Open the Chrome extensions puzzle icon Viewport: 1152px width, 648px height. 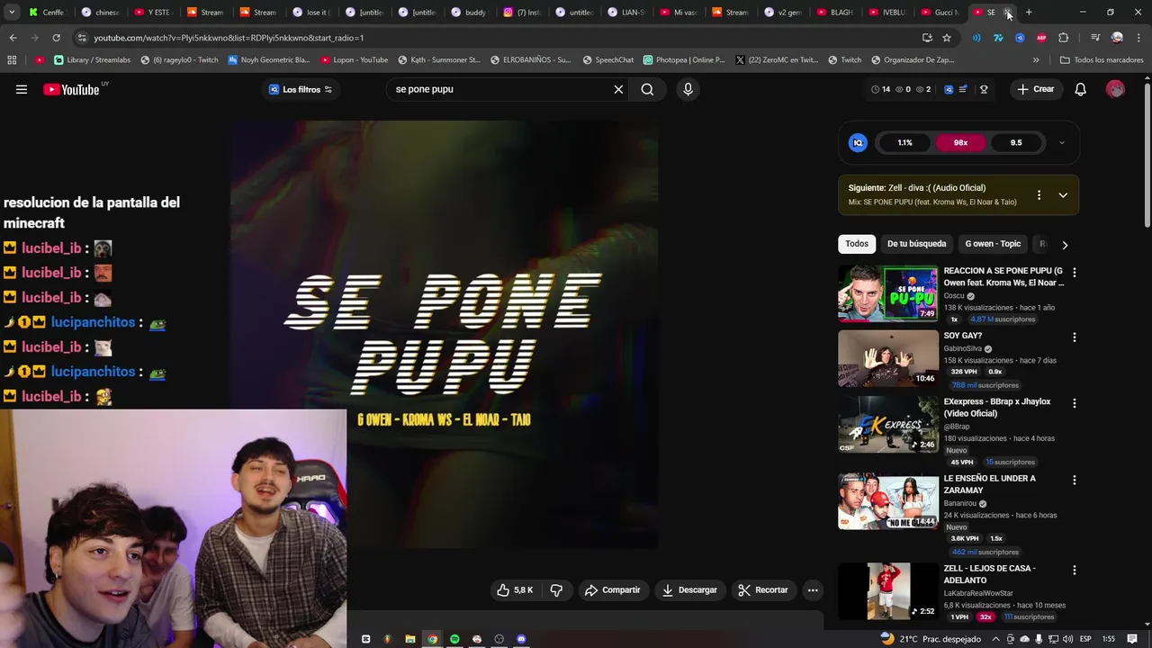(x=1064, y=38)
